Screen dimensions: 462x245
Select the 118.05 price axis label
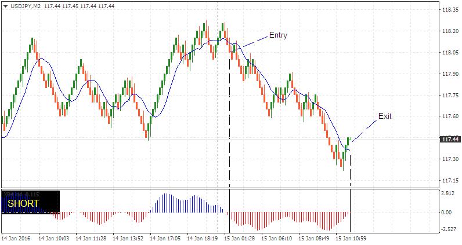450,53
